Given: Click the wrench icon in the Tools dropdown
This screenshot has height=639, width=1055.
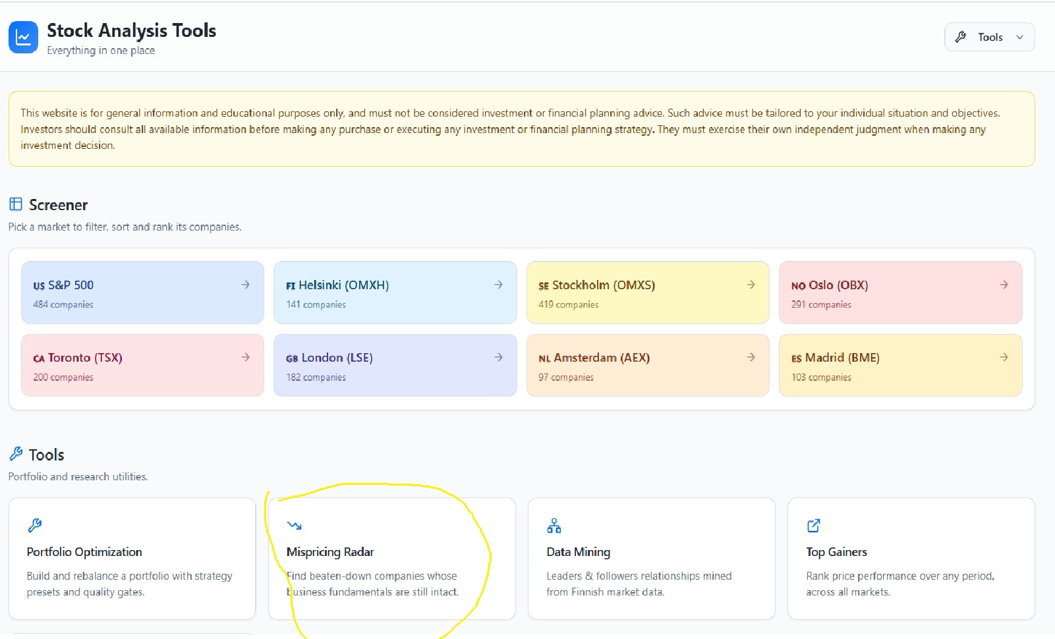Looking at the screenshot, I should (x=961, y=37).
